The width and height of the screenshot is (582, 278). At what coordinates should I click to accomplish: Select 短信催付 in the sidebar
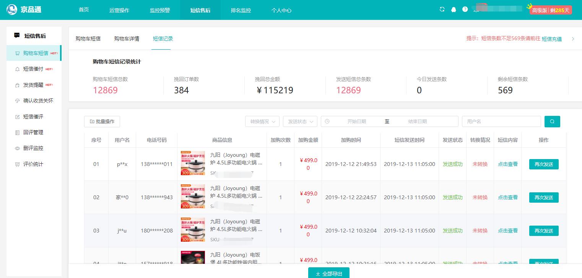coord(33,69)
